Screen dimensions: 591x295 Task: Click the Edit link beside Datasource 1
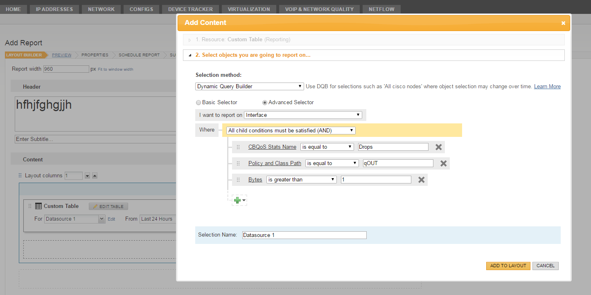(111, 219)
